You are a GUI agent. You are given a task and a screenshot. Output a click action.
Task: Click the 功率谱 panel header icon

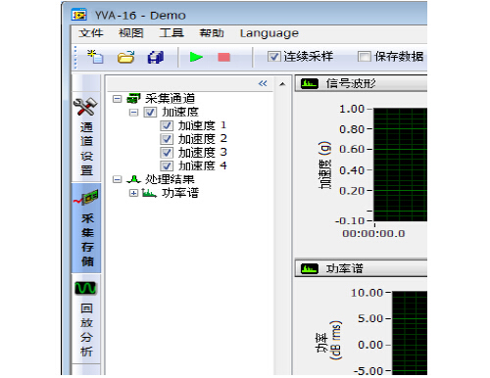[309, 269]
